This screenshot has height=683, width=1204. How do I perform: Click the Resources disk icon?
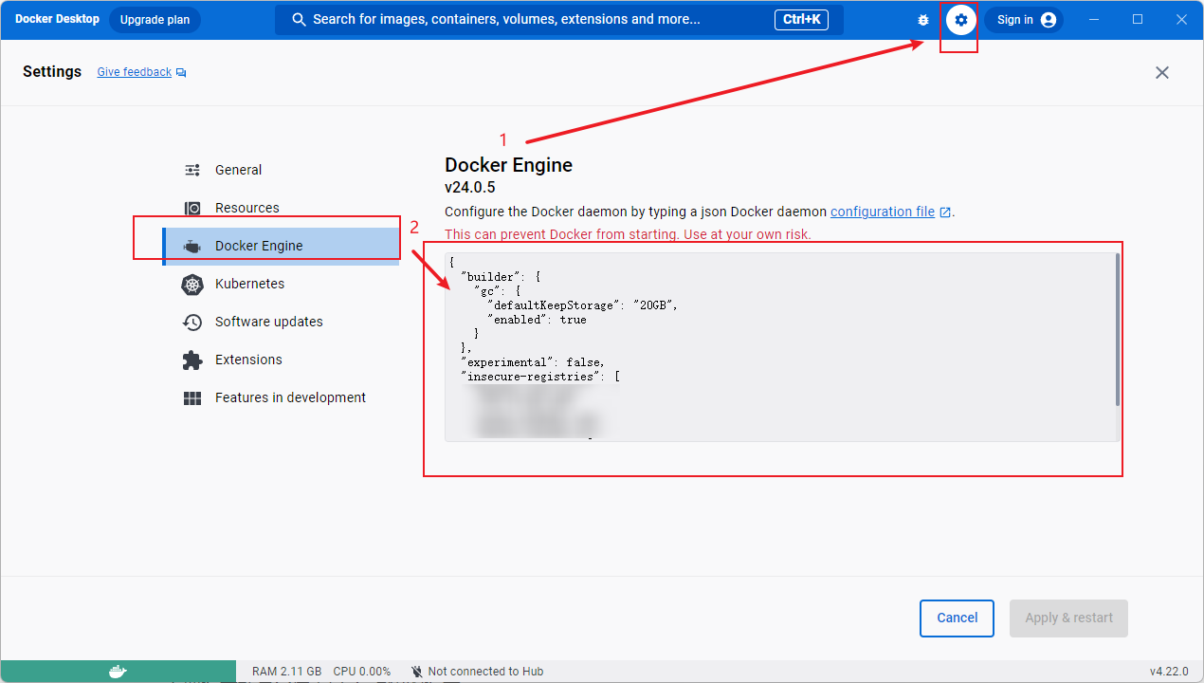tap(192, 208)
